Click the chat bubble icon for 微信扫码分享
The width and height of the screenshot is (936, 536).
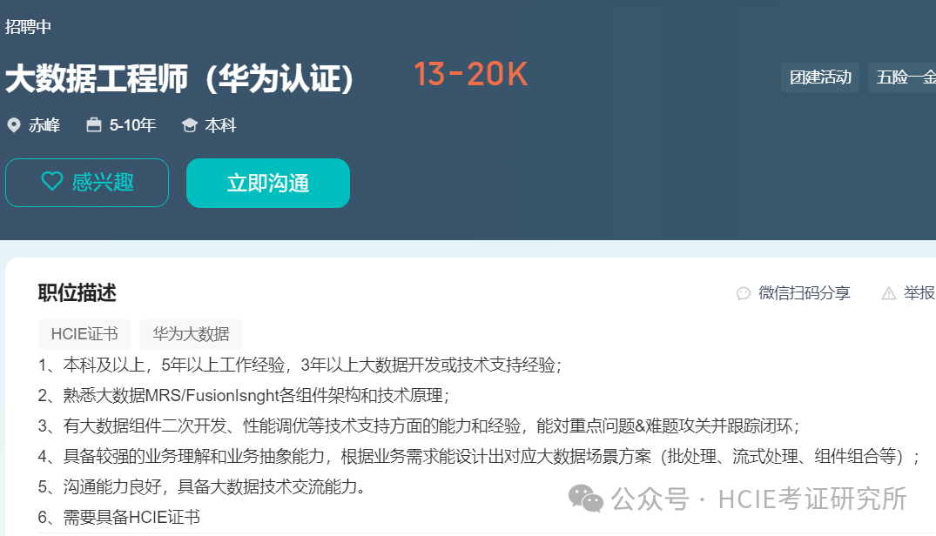(x=744, y=293)
